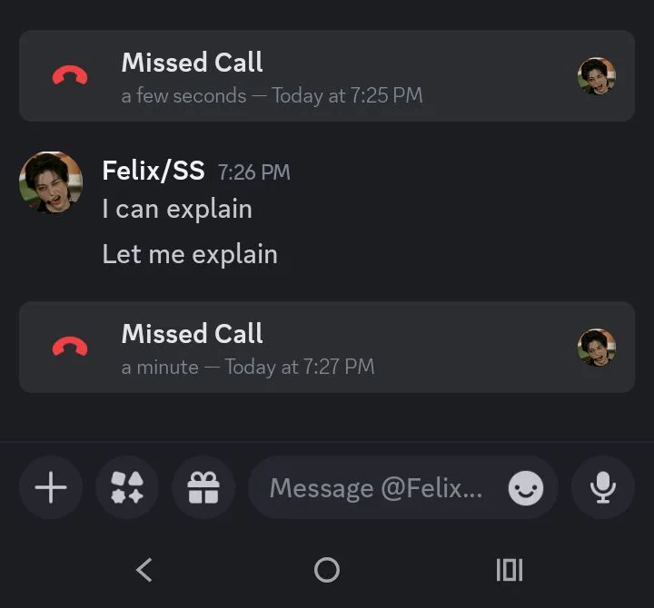This screenshot has width=654, height=608.
Task: Tap the plus attachment button
Action: 51,488
